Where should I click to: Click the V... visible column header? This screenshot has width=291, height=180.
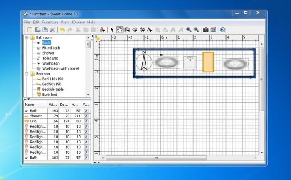tap(86, 105)
